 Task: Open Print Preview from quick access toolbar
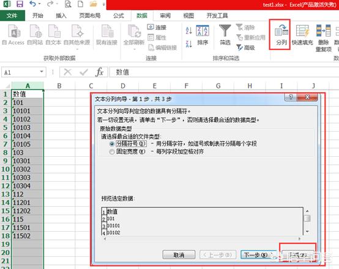[68, 4]
